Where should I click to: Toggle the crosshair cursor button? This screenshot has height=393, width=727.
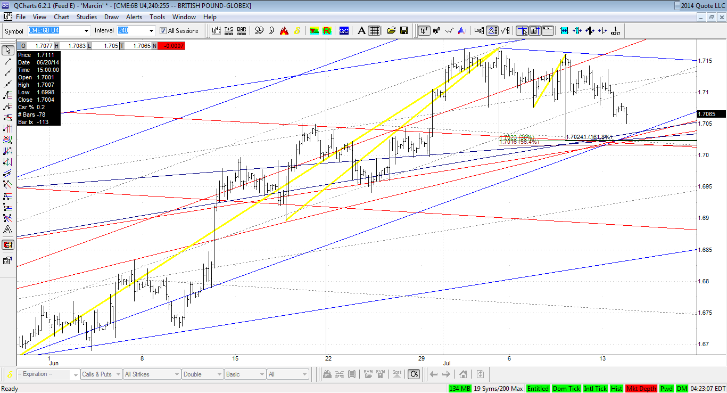pos(522,31)
